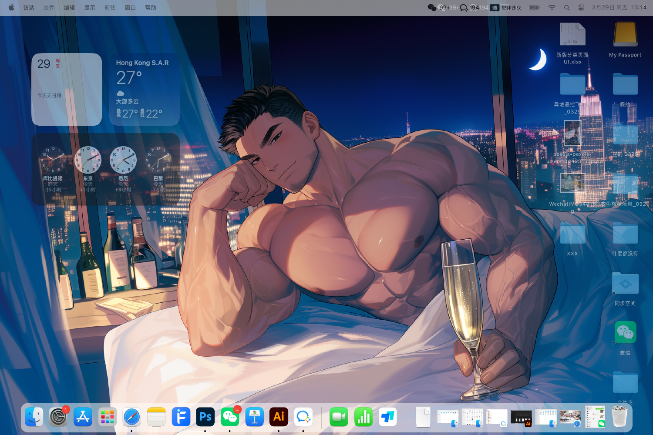Open the App Store from Dock

point(83,417)
